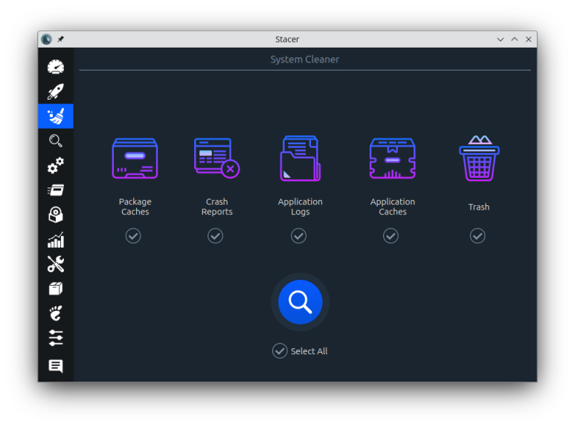Toggle the Trash checkbox
The width and height of the screenshot is (575, 427).
tap(478, 236)
